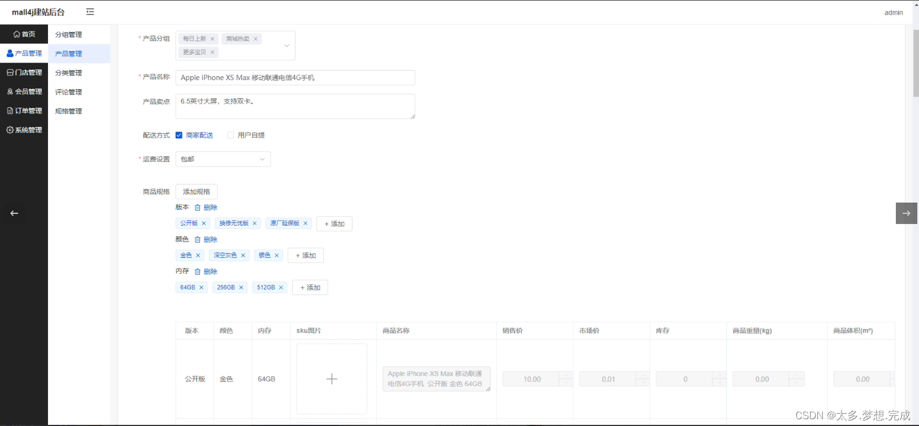This screenshot has width=919, height=426.
Task: Select 分类管理 submenu item
Action: (79, 73)
